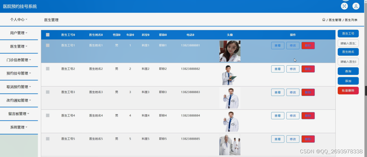Sort by 职称 column arrows
This screenshot has height=157, width=367.
[x=166, y=35]
